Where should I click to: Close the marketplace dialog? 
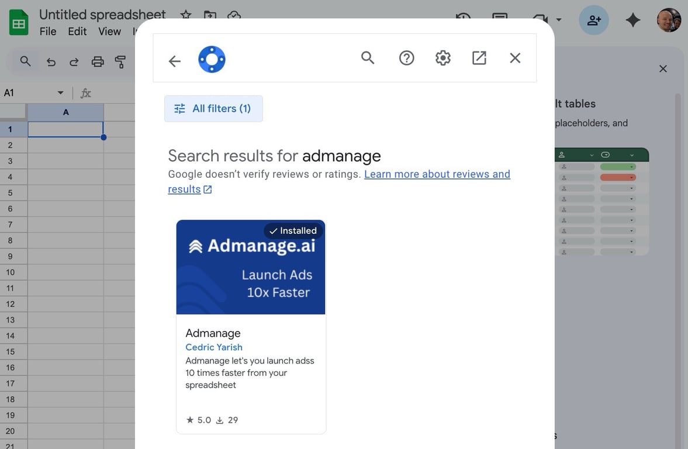(x=515, y=58)
